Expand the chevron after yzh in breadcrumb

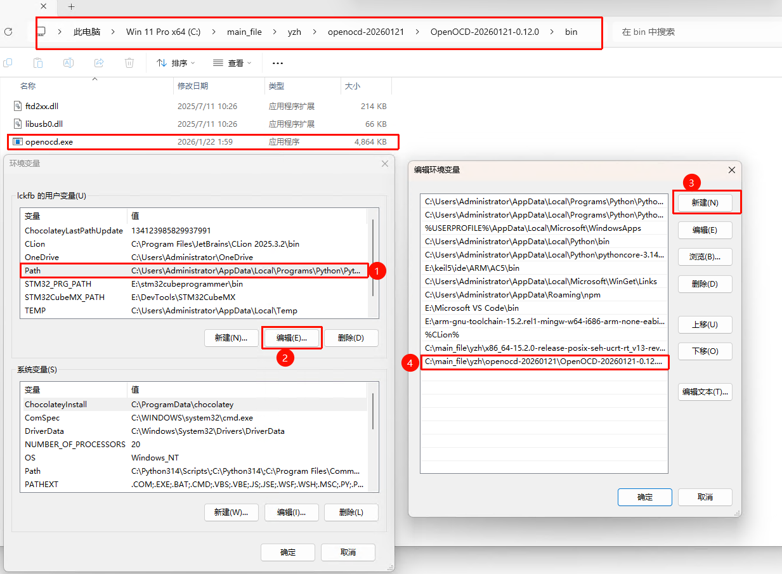click(315, 32)
